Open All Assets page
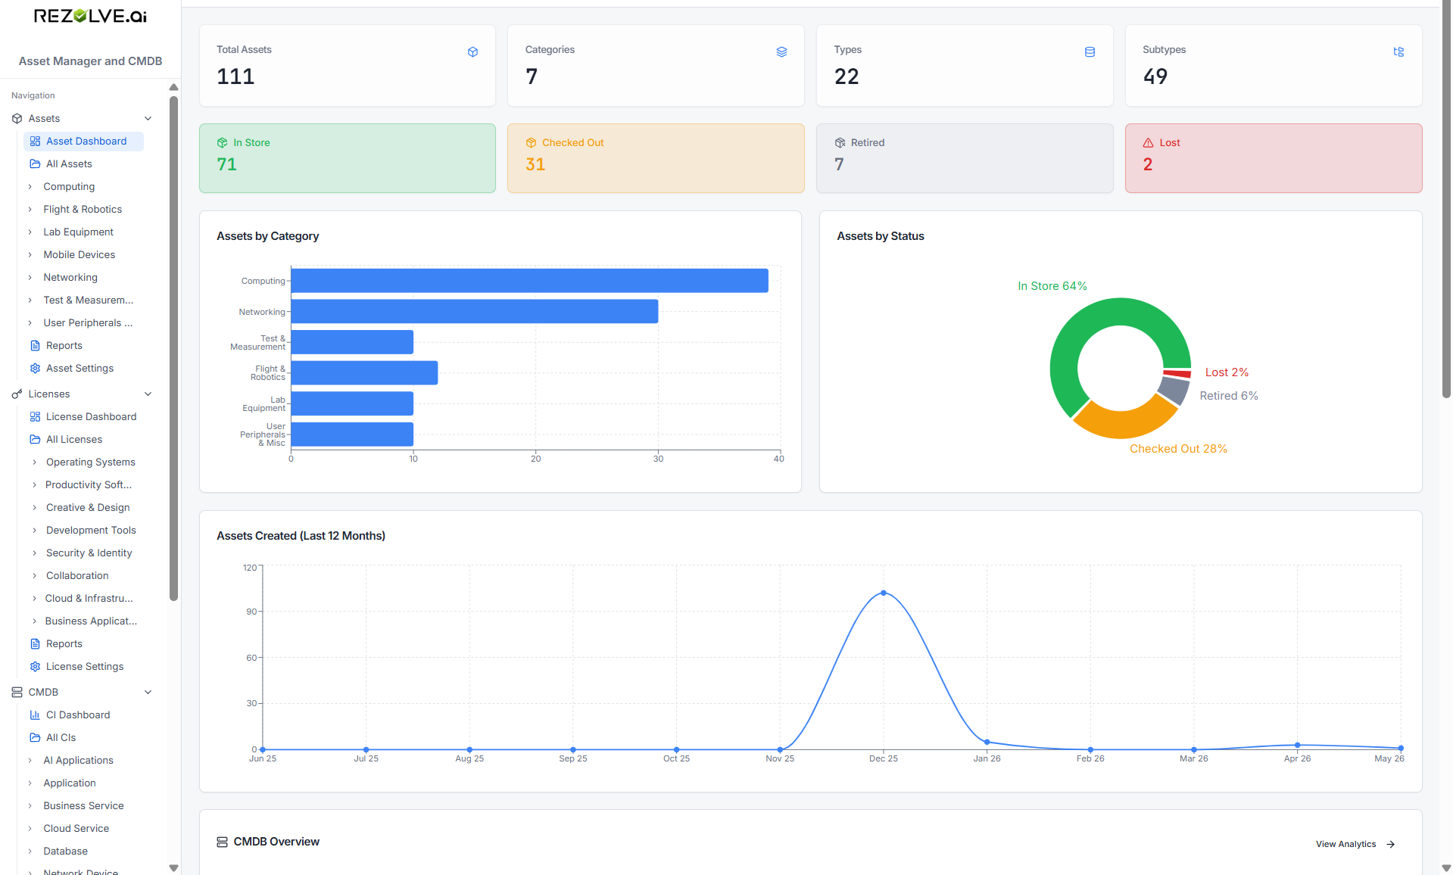Image resolution: width=1453 pixels, height=875 pixels. 69,164
